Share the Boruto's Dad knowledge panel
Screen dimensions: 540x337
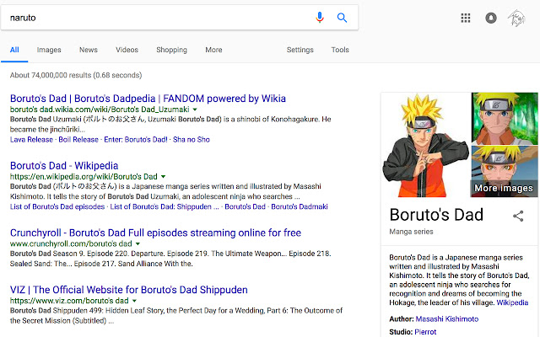pos(518,216)
